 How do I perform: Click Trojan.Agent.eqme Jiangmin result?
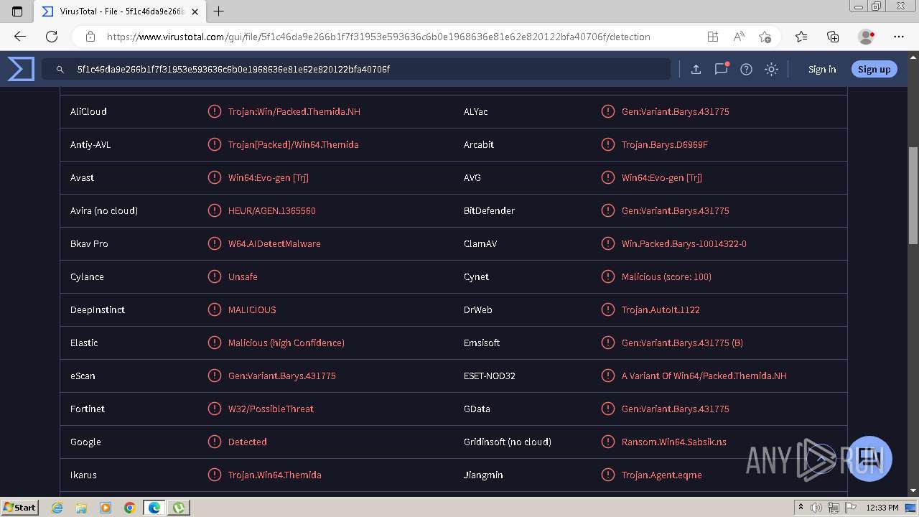662,475
